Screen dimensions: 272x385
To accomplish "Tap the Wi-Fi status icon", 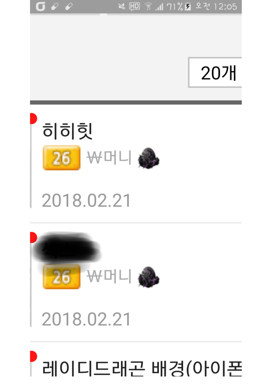I will pyautogui.click(x=148, y=6).
